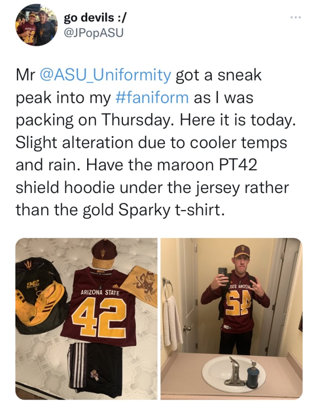Click the display name go devils :/
The image size is (318, 401).
(x=95, y=18)
